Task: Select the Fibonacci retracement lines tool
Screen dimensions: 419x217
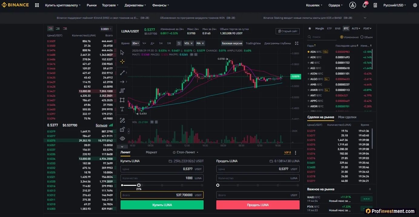Action: (122, 91)
